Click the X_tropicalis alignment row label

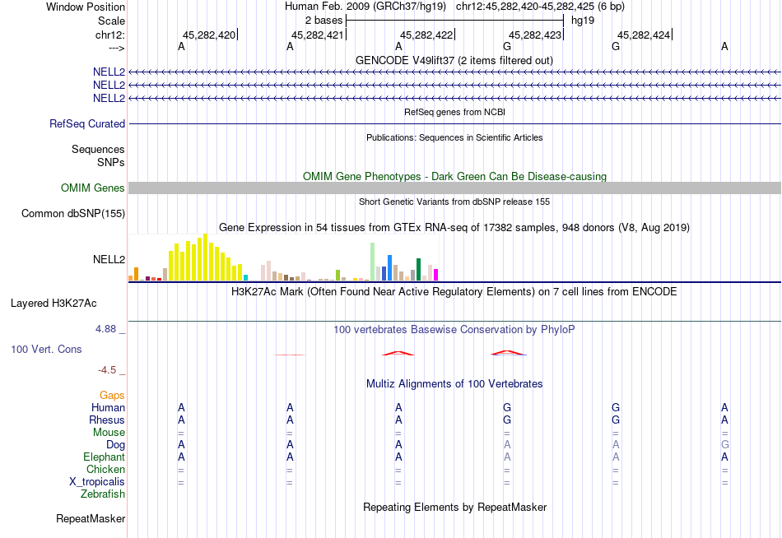(x=97, y=482)
